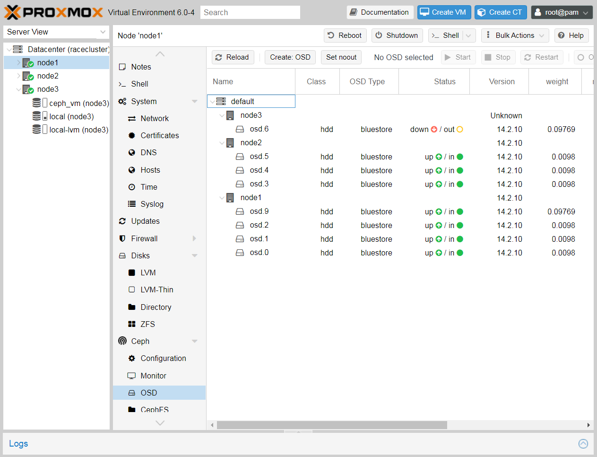The image size is (597, 457).
Task: Select local-lvm (node3) storage
Action: click(x=70, y=129)
